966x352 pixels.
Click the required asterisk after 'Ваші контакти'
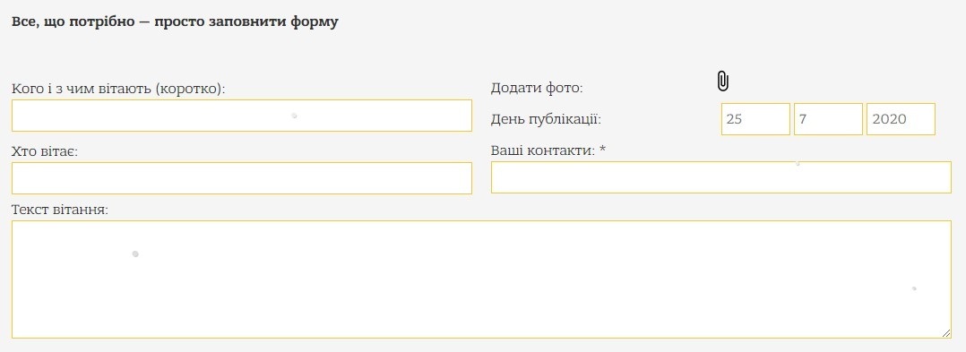(x=603, y=149)
